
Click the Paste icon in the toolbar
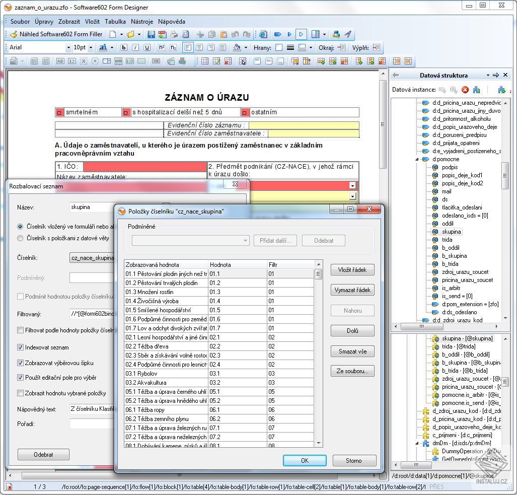pos(223,35)
